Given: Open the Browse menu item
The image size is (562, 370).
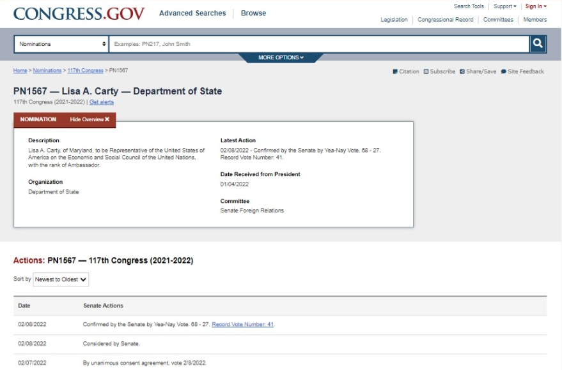Looking at the screenshot, I should point(253,13).
